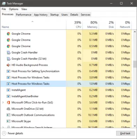Select the HD Audio Background Process name
137x139 pixels.
click(x=30, y=65)
